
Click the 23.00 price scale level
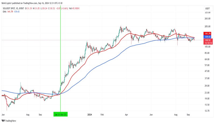[x=207, y=93]
